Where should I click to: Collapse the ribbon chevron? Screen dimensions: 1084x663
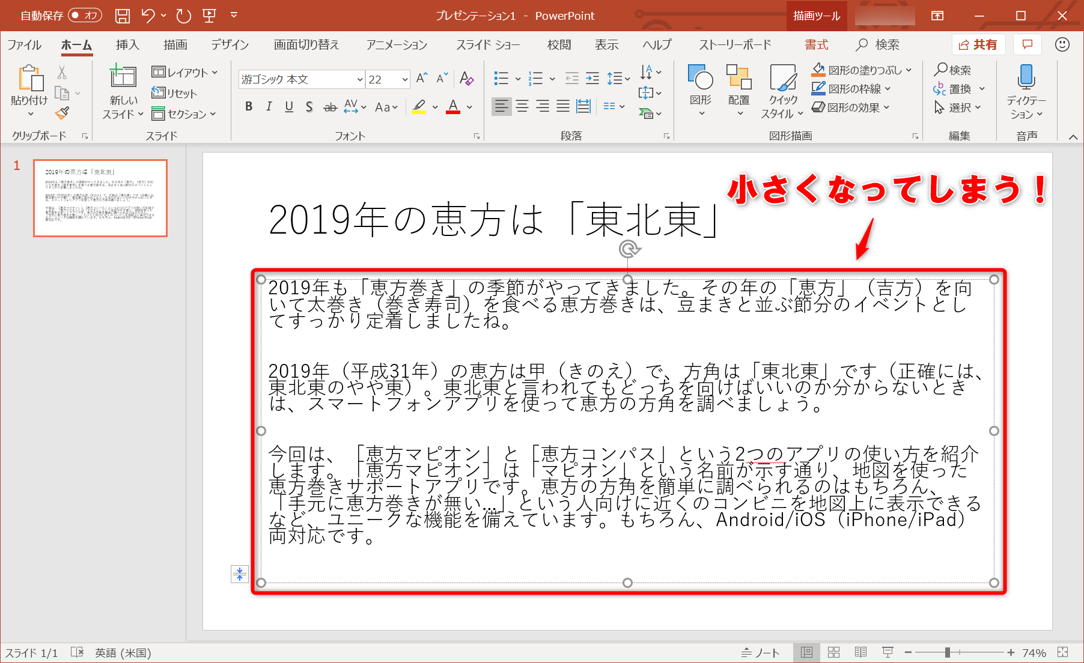[1073, 137]
